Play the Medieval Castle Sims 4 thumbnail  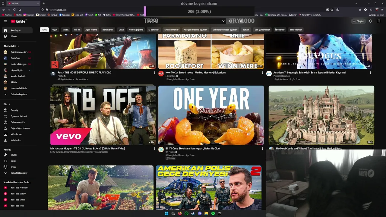tap(321, 115)
